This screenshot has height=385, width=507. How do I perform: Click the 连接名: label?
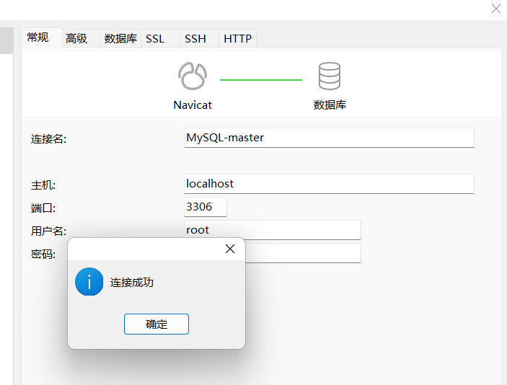[x=48, y=139]
